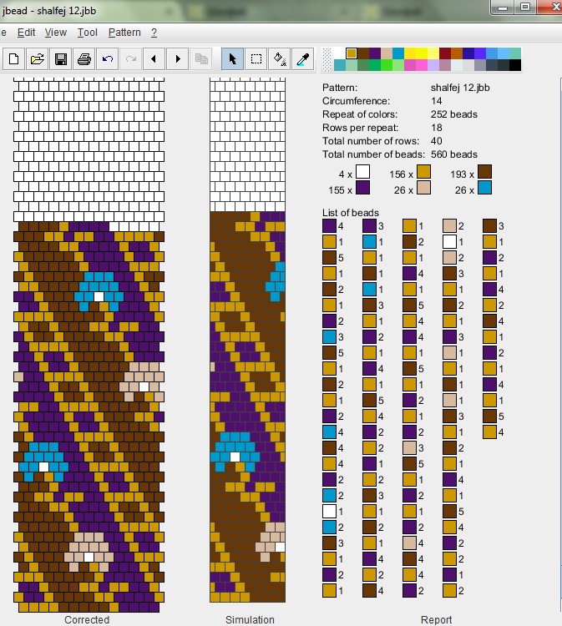
Task: Toggle the rectangular select tool
Action: click(x=256, y=58)
